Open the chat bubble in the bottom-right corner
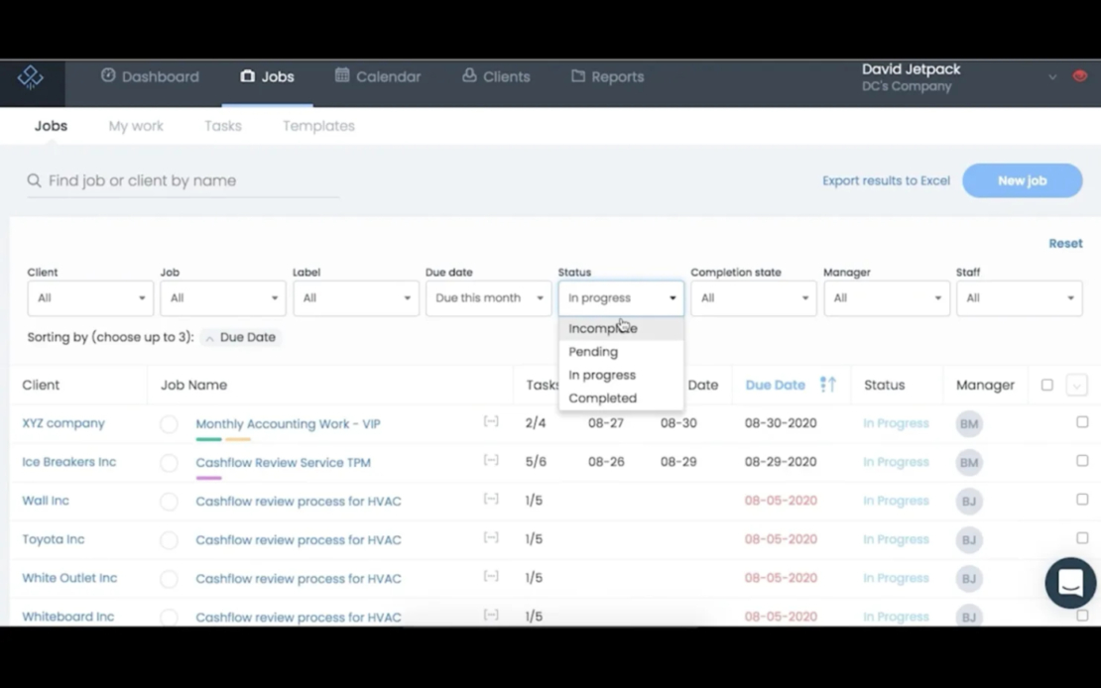Image resolution: width=1101 pixels, height=688 pixels. pyautogui.click(x=1070, y=583)
